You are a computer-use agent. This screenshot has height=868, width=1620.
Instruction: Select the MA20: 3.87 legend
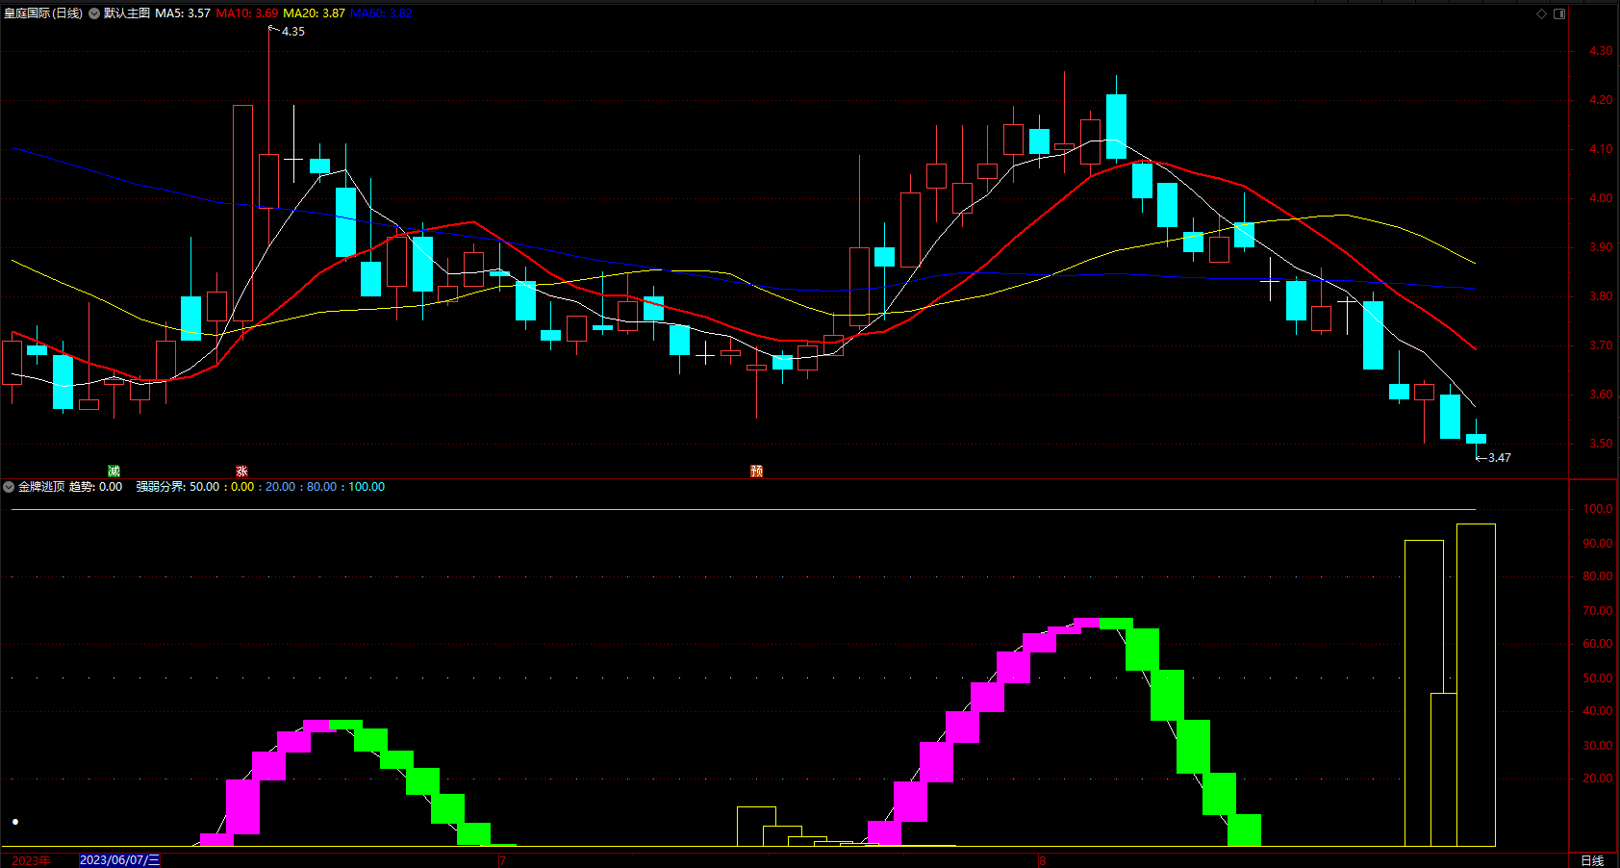(x=314, y=13)
